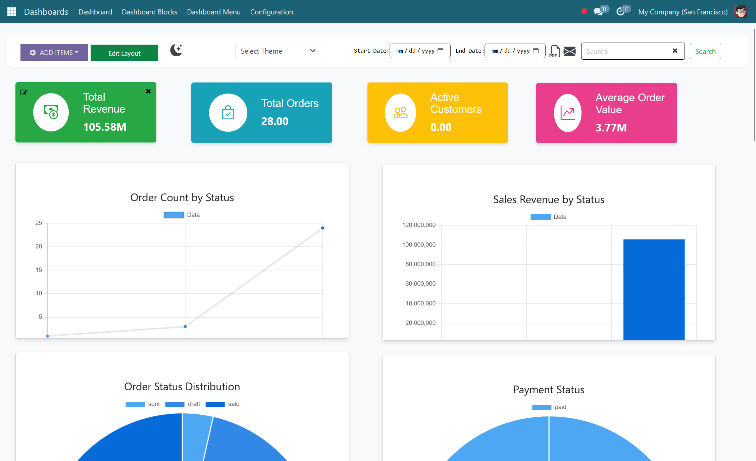Screen dimensions: 756x461
Task: Click the Total Revenue 105.58M figure
Action: click(x=105, y=127)
